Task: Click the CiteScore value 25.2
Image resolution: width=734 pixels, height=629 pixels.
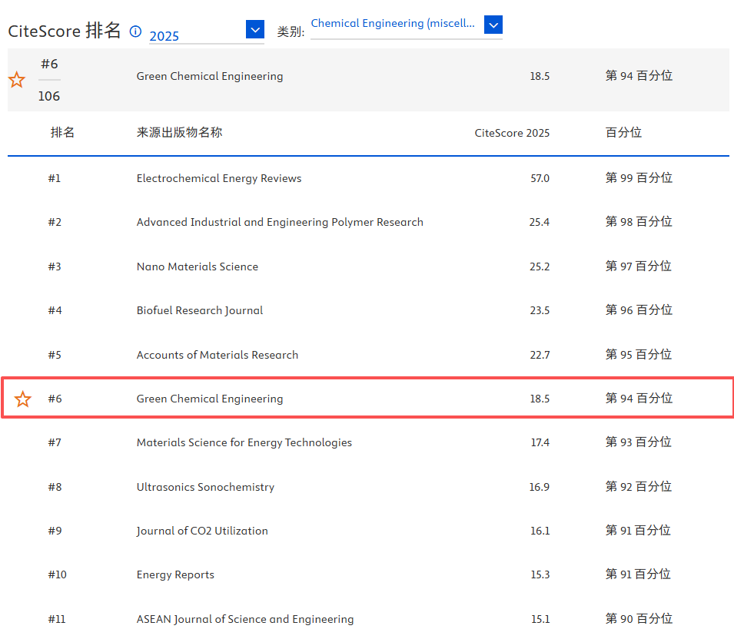Action: click(x=540, y=266)
